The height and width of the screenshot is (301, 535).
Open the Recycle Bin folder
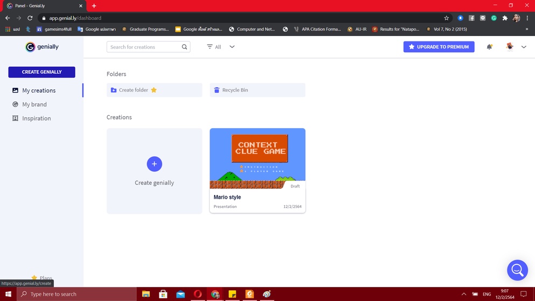257,90
